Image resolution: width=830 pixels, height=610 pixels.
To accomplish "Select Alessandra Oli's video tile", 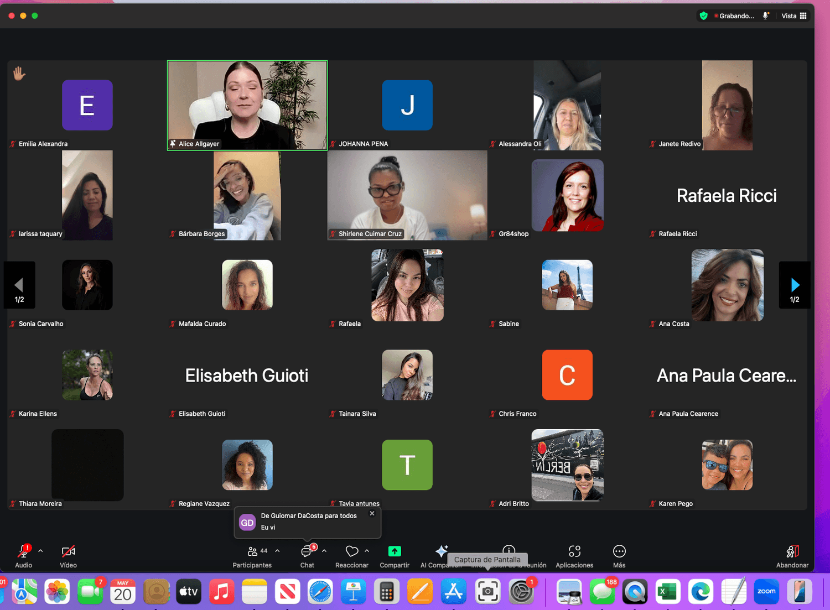I will click(567, 105).
